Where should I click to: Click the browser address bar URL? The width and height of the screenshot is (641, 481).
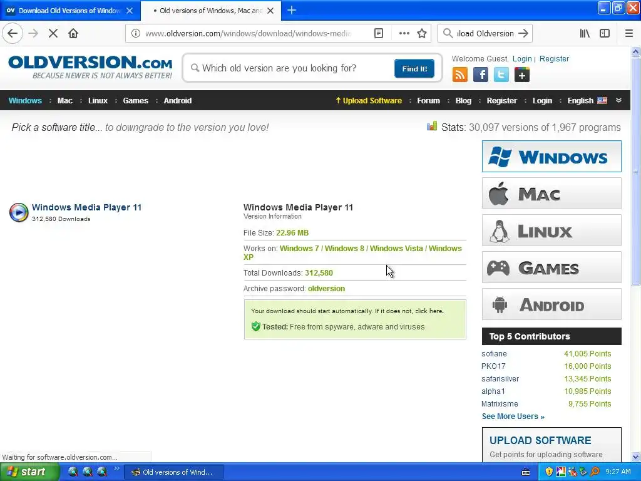(x=248, y=34)
